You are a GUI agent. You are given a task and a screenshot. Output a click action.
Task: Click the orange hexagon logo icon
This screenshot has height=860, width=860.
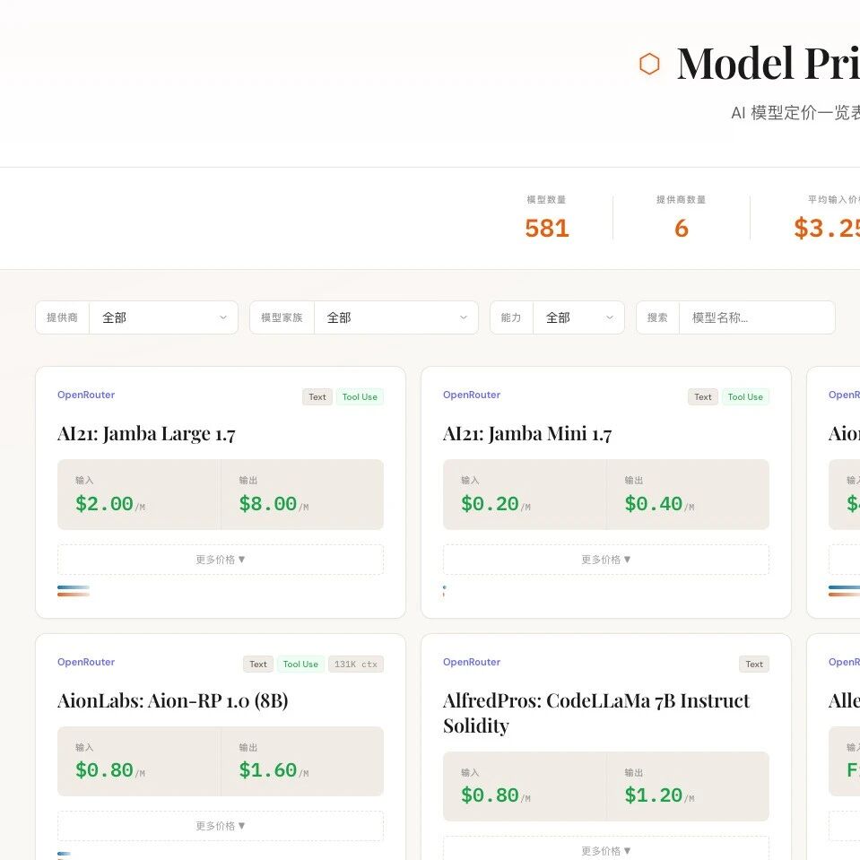(649, 64)
